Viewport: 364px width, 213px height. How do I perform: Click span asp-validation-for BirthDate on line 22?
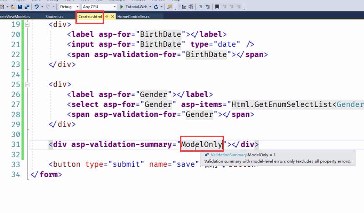click(167, 54)
